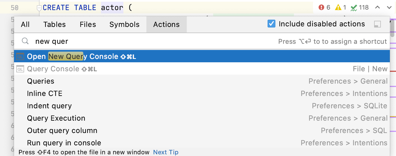Open the Next Tip link
The height and width of the screenshot is (156, 396).
pyautogui.click(x=166, y=152)
